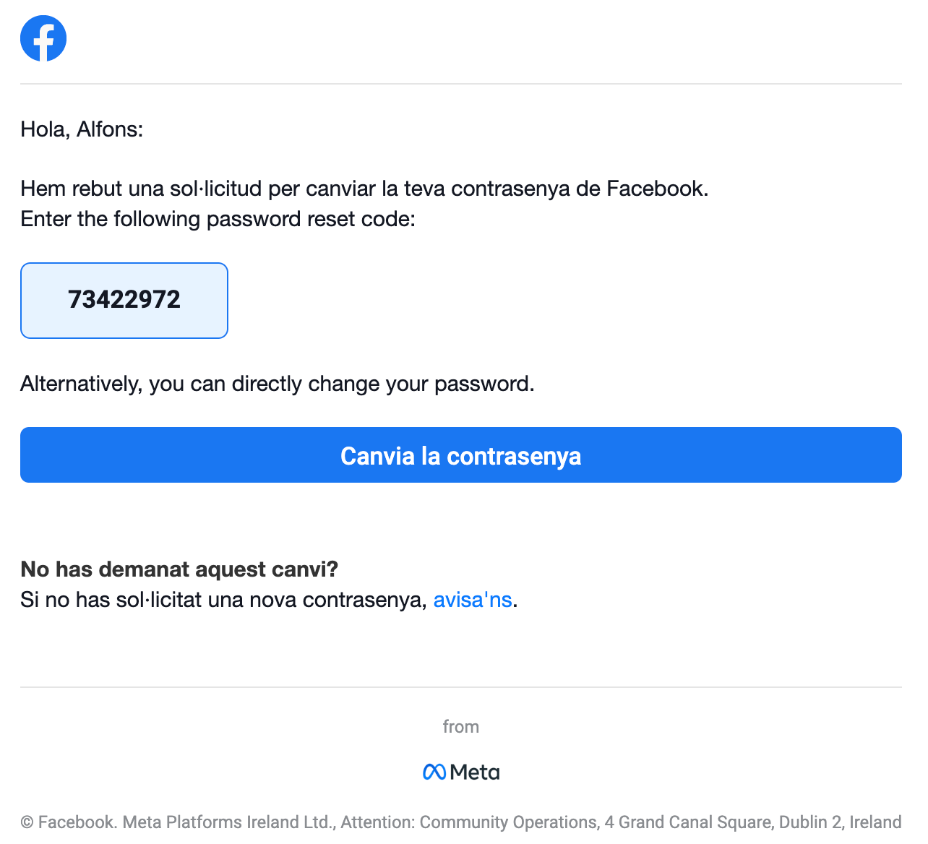Screen dimensions: 928x844
Task: Click the Alternatively, you can directly change text
Action: click(x=277, y=384)
